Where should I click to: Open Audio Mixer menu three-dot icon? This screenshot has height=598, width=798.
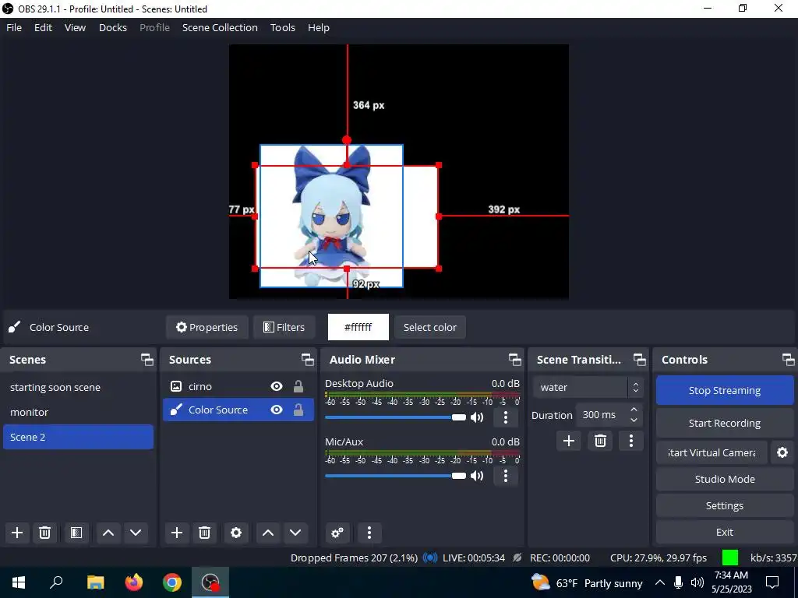[x=369, y=533]
